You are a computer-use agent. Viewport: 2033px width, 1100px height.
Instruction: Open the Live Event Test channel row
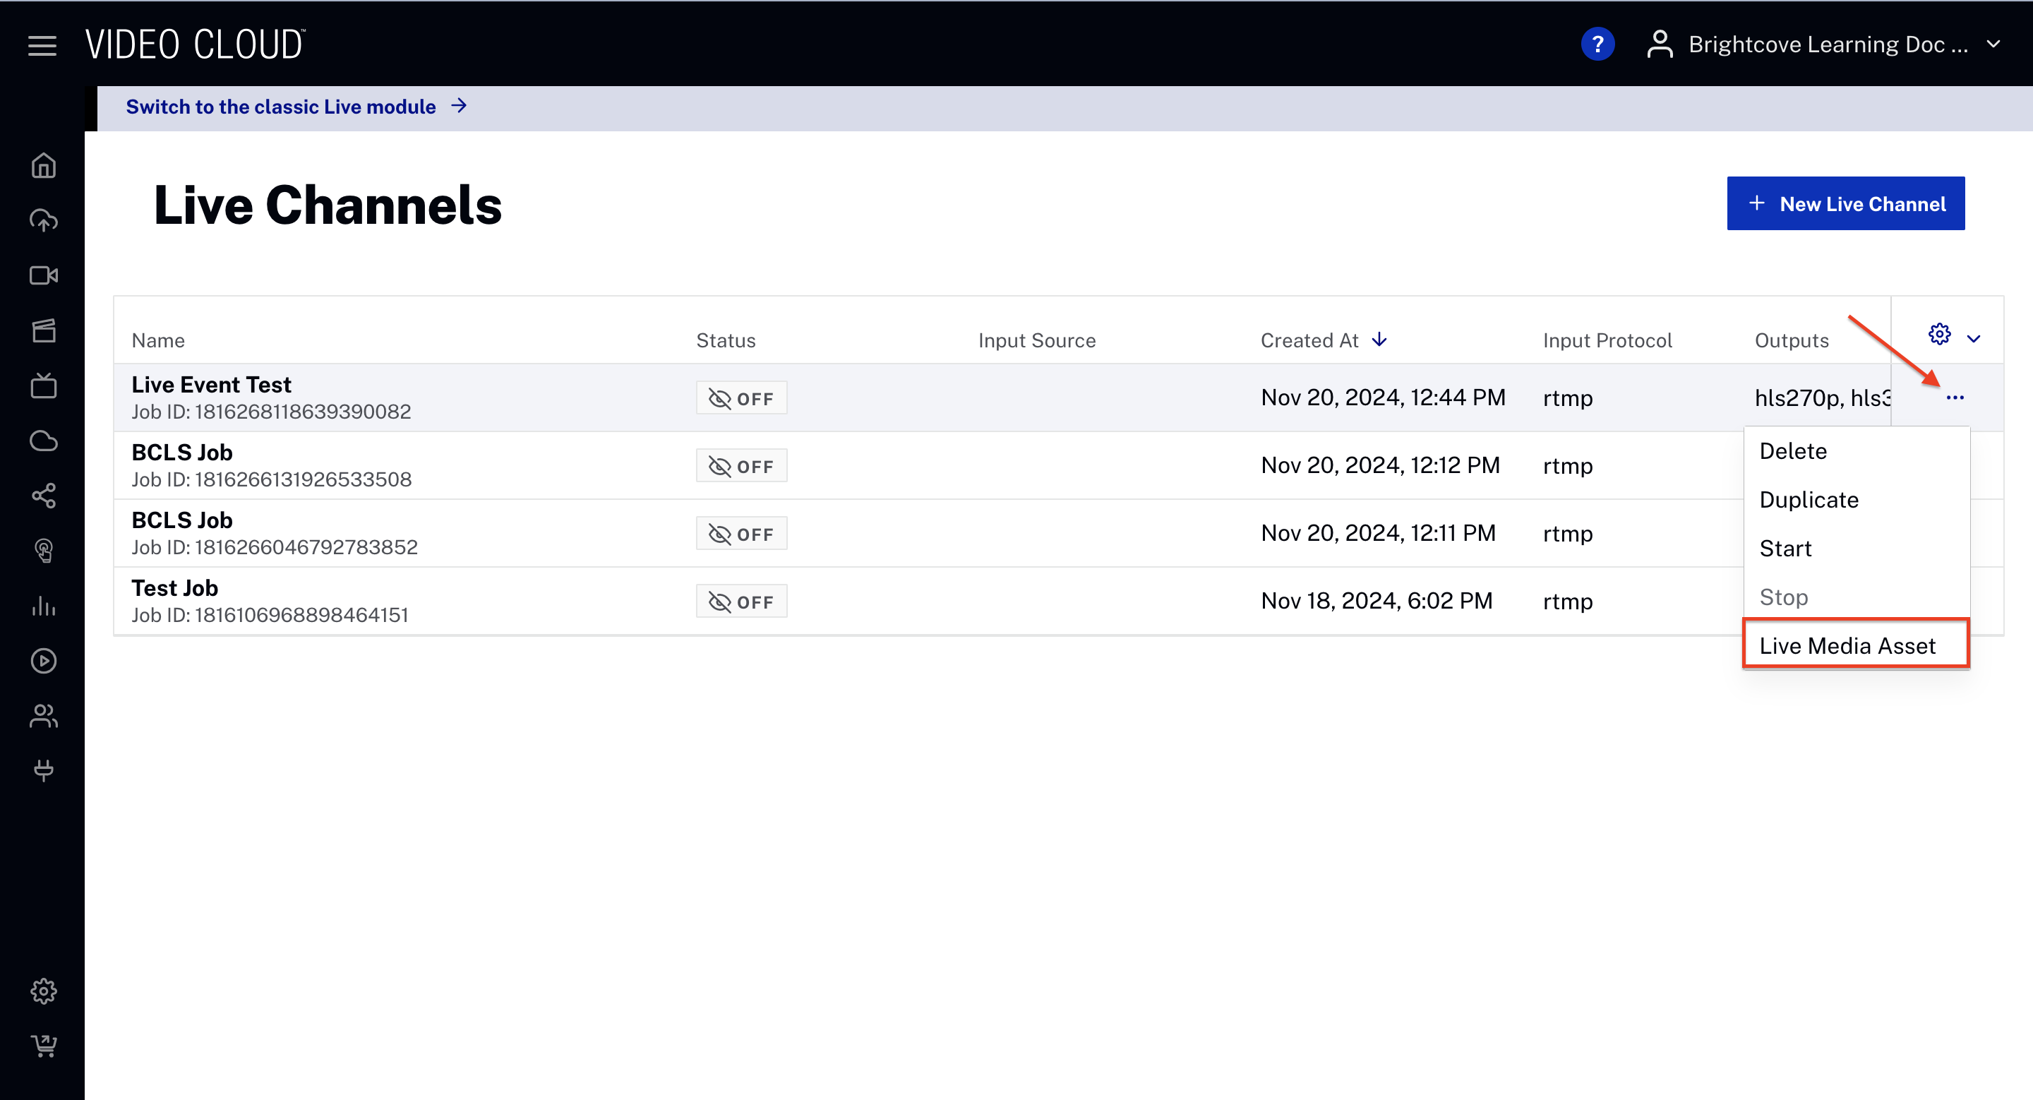[x=212, y=385]
